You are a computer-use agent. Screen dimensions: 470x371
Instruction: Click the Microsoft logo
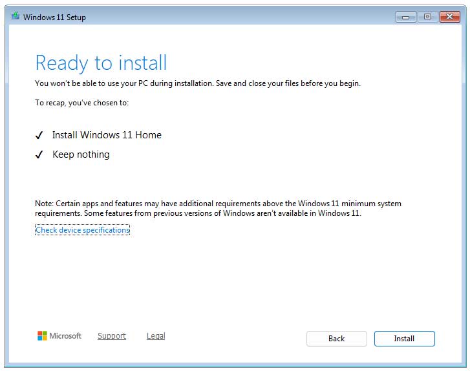(x=59, y=335)
